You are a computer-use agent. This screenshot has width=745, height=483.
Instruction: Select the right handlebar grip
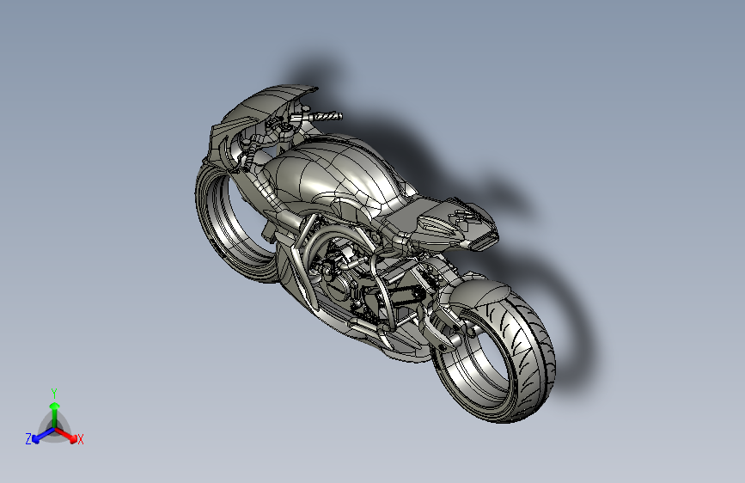coord(328,116)
